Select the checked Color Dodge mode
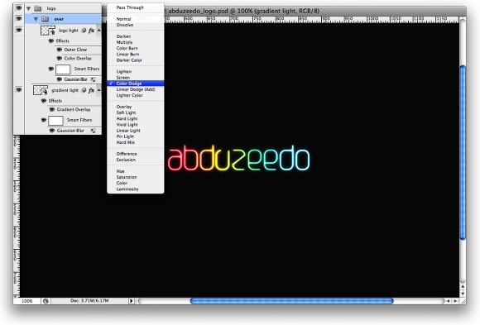 136,84
